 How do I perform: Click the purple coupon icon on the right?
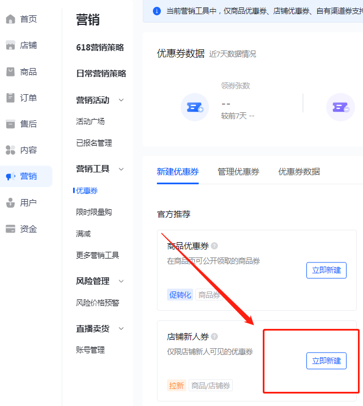click(340, 107)
